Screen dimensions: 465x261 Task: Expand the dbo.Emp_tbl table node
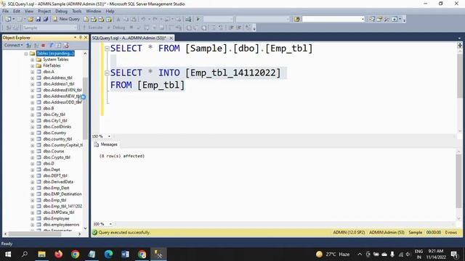coord(32,200)
